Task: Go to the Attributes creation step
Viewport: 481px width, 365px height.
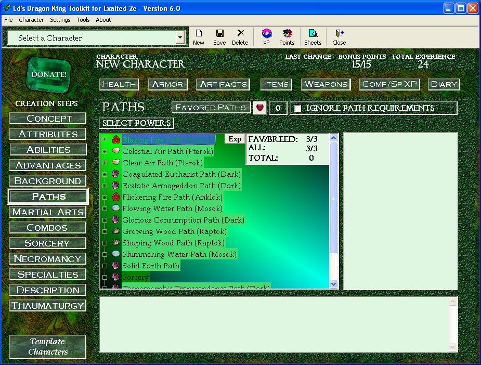Action: pyautogui.click(x=48, y=134)
